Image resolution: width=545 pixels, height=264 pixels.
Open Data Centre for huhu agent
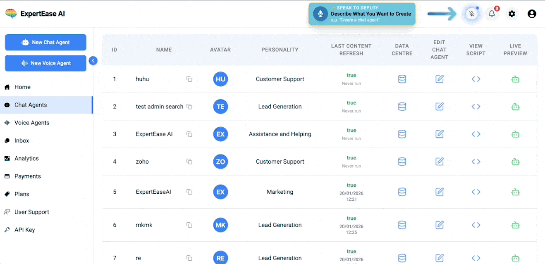402,79
